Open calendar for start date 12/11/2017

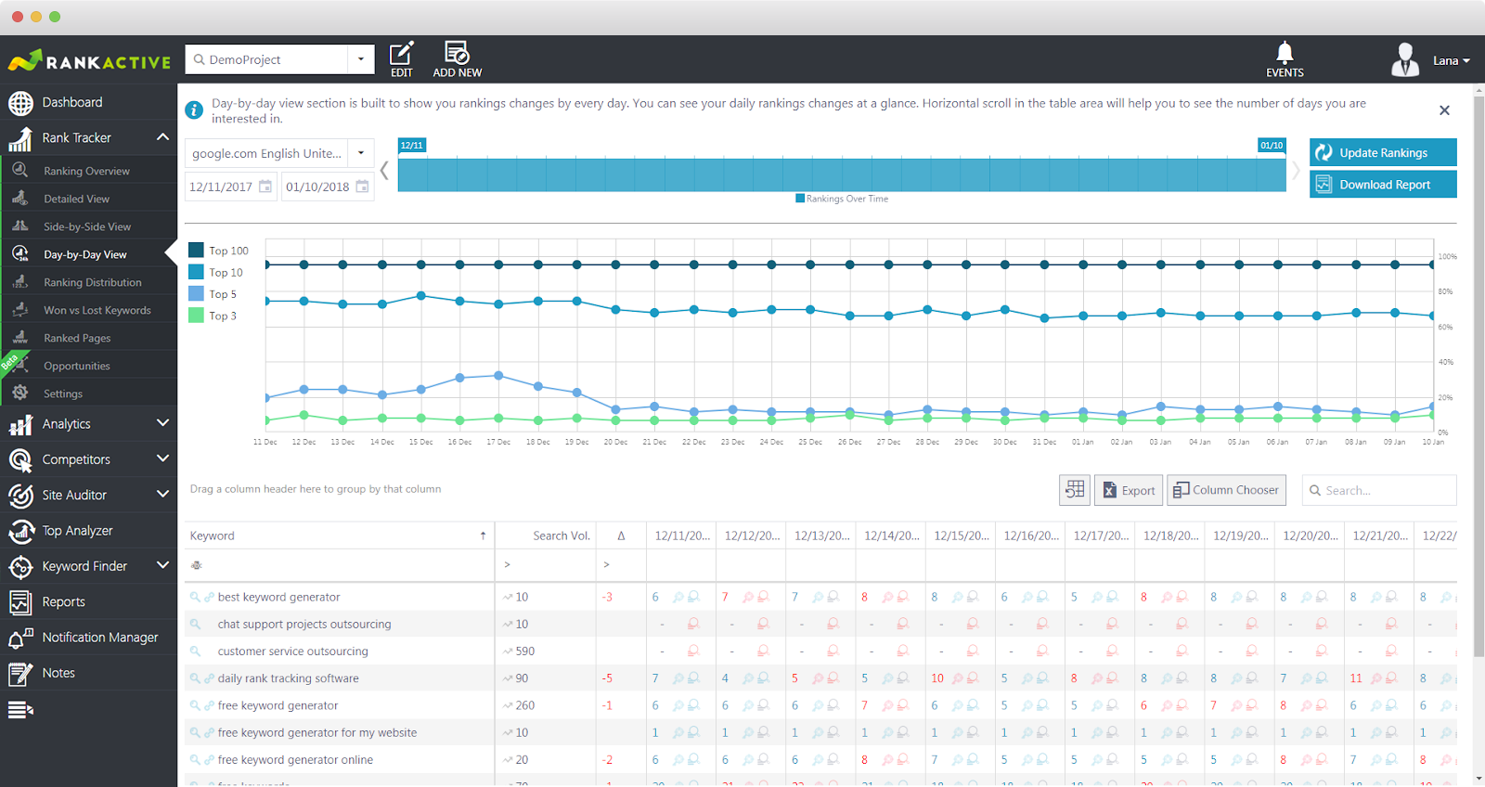point(265,187)
